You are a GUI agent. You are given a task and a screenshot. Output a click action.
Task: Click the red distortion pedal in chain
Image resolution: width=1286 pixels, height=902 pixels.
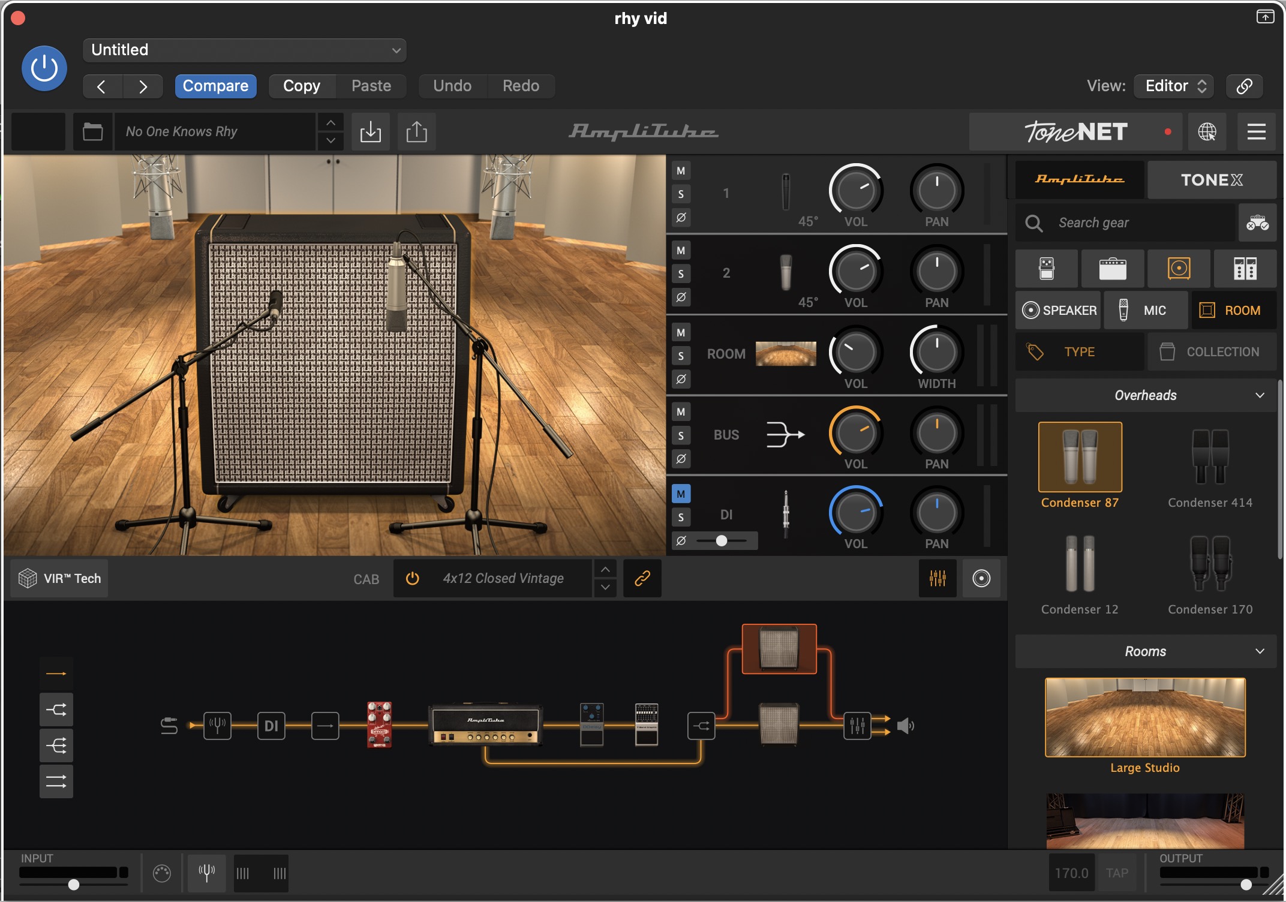click(x=379, y=724)
